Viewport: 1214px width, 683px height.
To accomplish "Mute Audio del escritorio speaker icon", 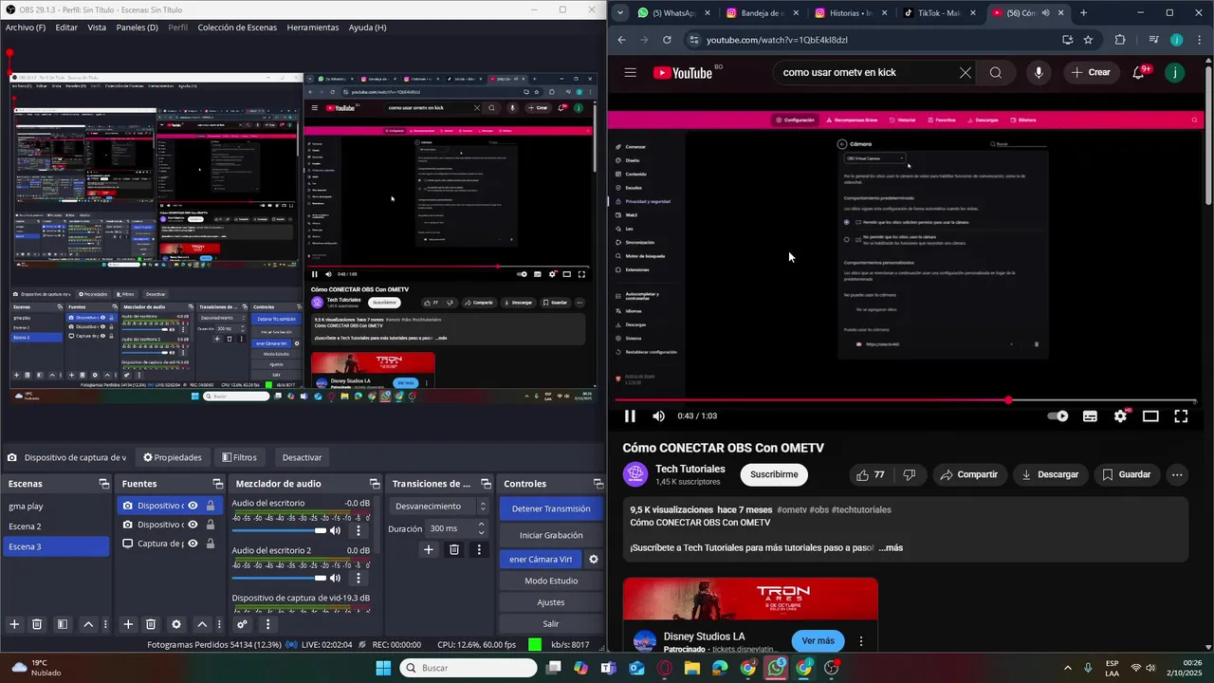I will [x=335, y=530].
